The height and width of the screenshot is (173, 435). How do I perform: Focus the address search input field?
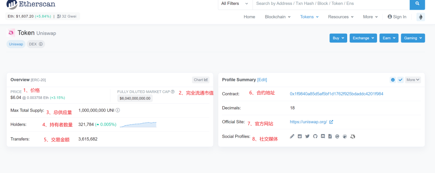point(331,4)
